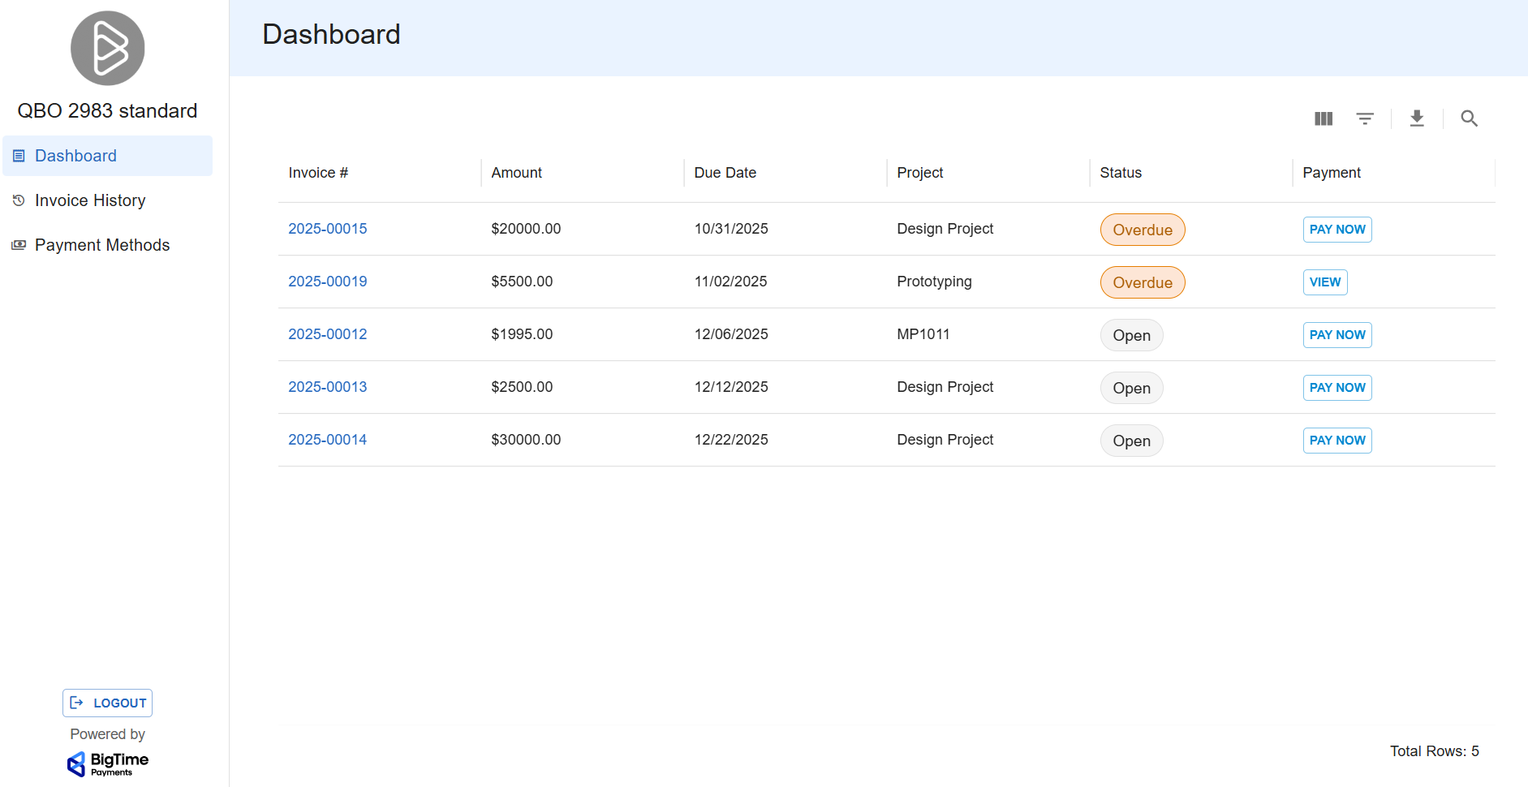Open the filter table icon

point(1365,118)
